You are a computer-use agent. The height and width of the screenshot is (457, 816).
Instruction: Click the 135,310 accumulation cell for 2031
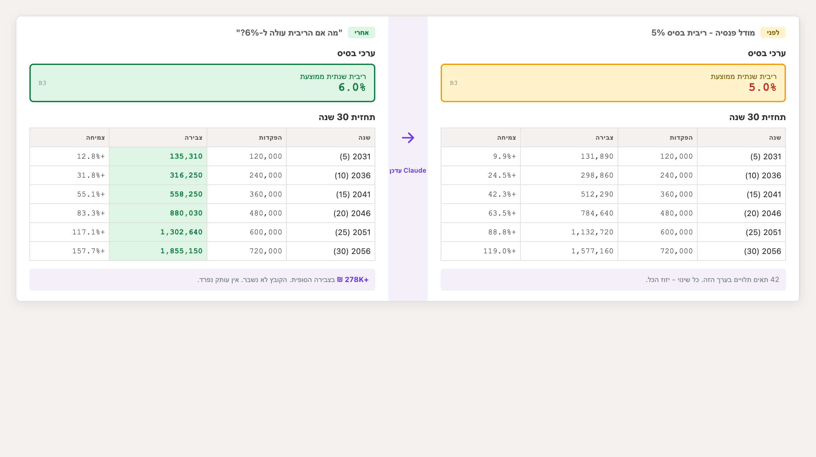pos(158,156)
